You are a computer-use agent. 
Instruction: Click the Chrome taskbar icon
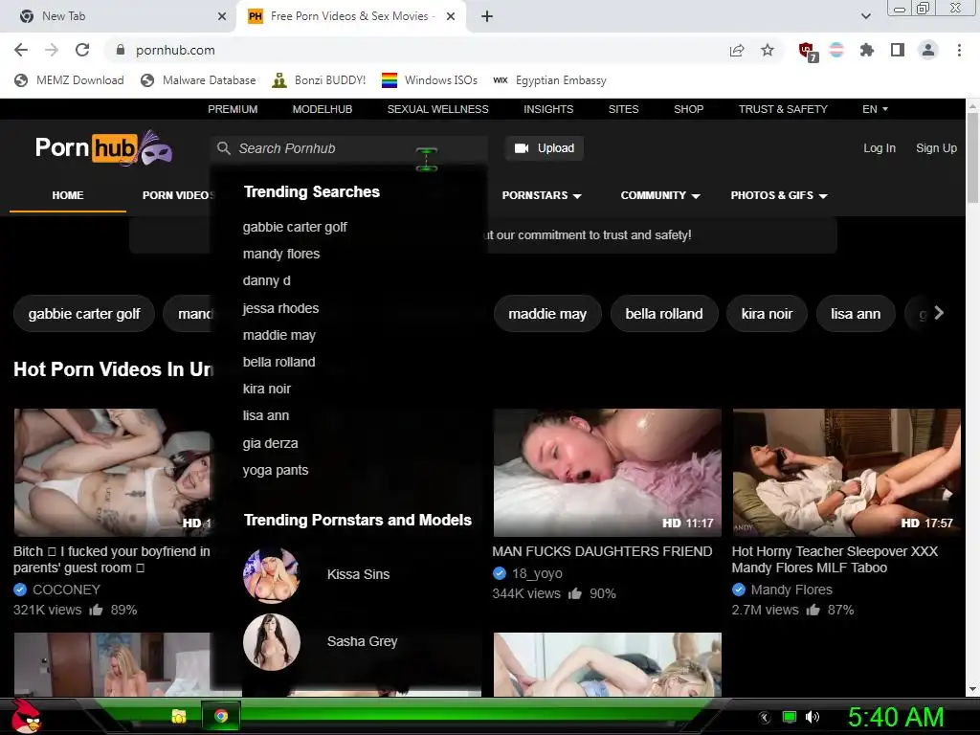tap(221, 716)
